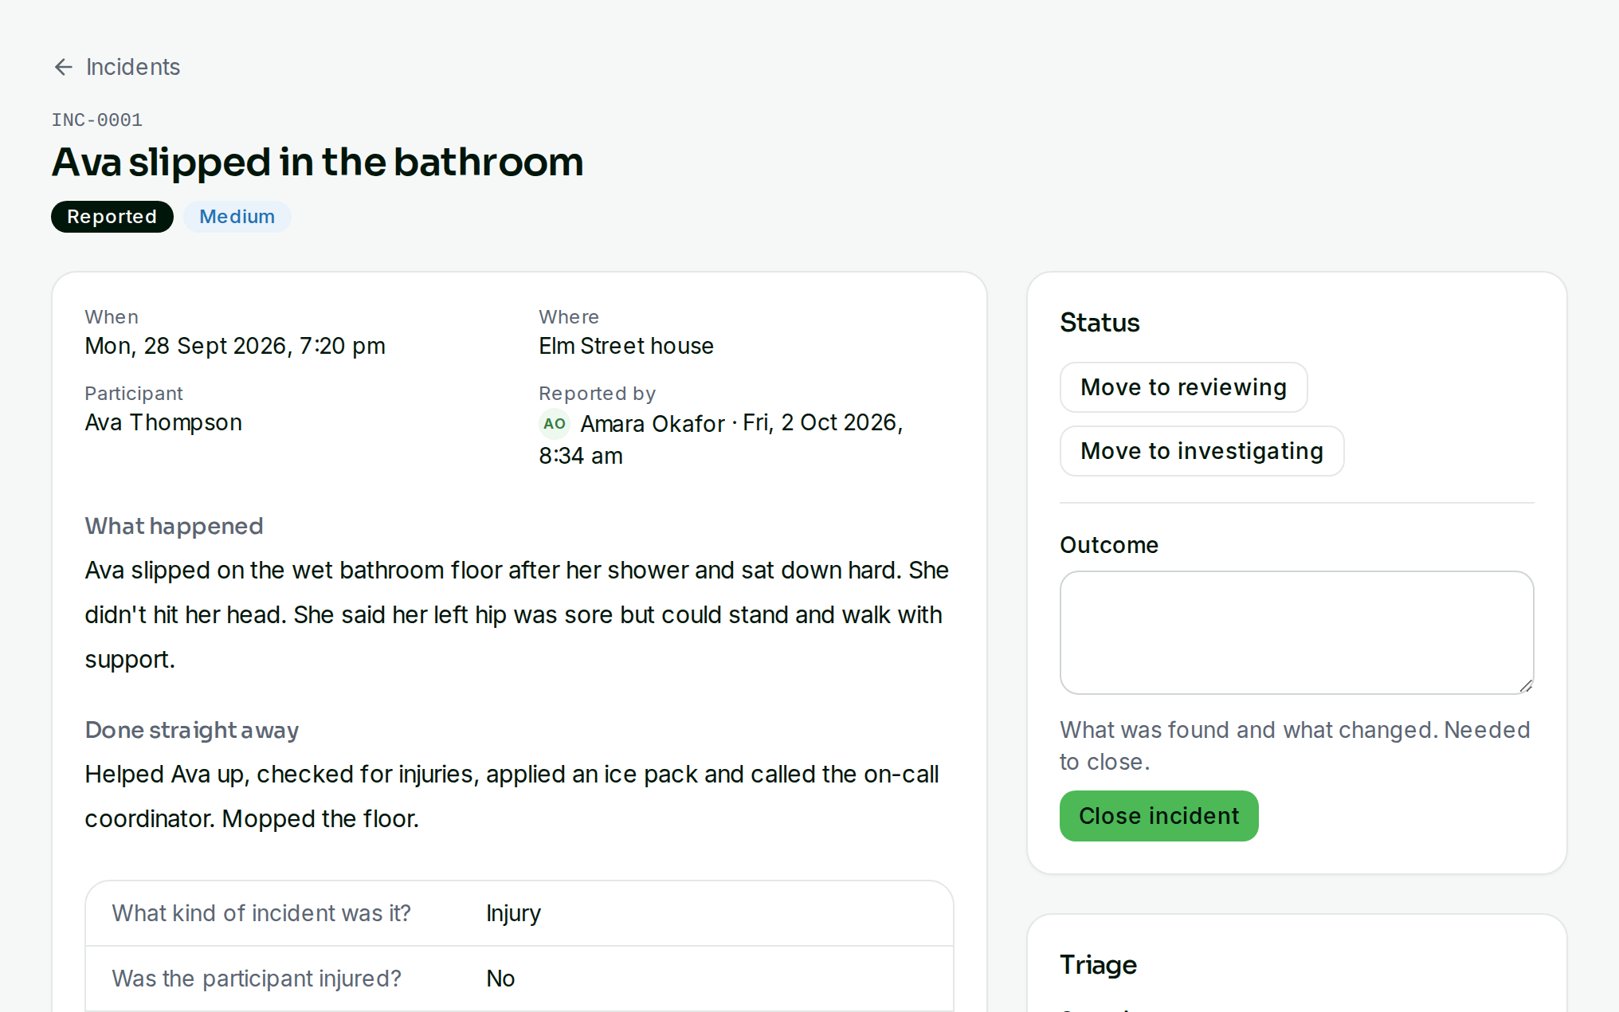This screenshot has width=1619, height=1012.
Task: Click the Where field label
Action: (569, 317)
